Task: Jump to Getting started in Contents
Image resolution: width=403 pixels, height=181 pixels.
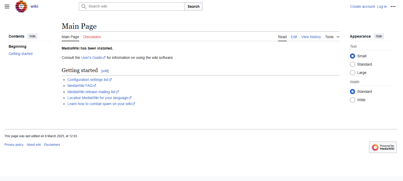Action: pos(21,54)
